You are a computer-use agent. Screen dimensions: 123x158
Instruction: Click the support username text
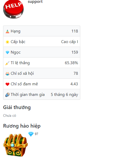tap(35, 2)
